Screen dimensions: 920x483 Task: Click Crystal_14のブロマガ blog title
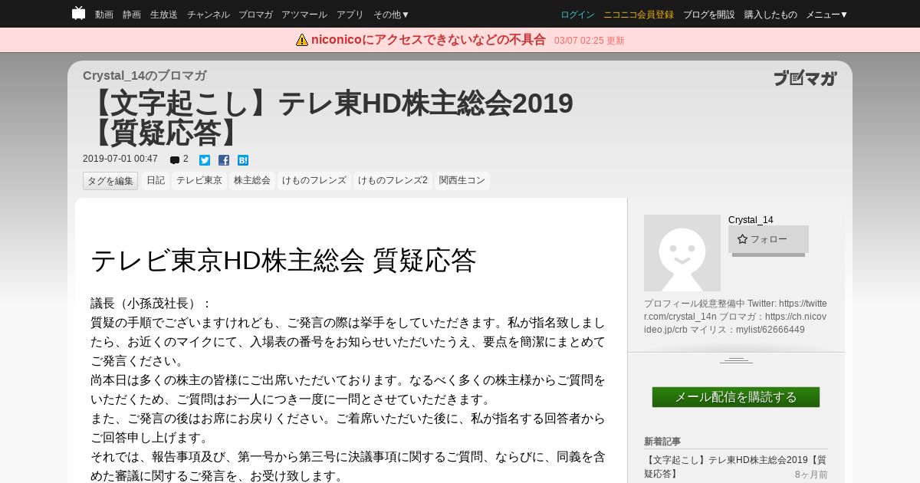(144, 75)
